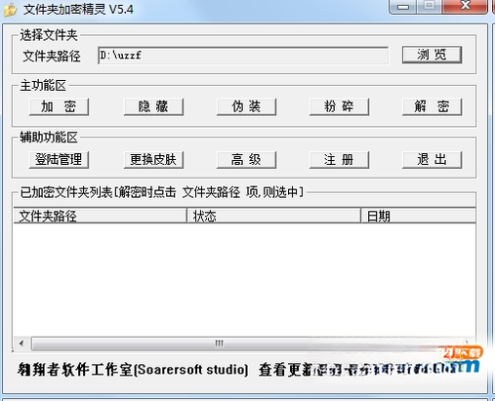Click the 隐藏 hide button
Screen dimensions: 495x401
pyautogui.click(x=153, y=106)
